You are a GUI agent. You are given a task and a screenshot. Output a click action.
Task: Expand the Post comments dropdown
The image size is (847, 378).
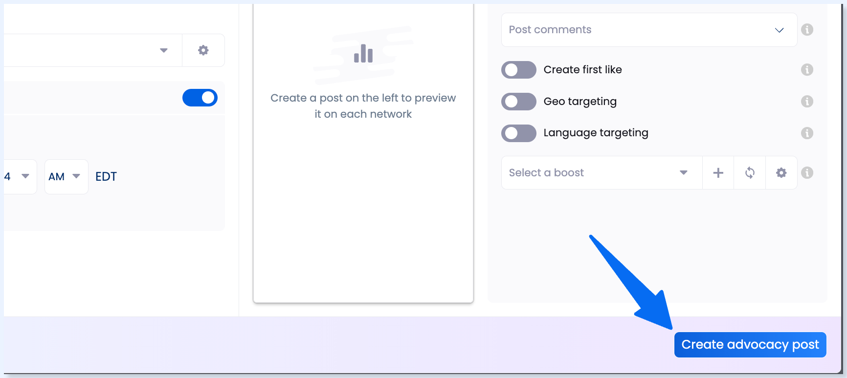[x=649, y=30]
